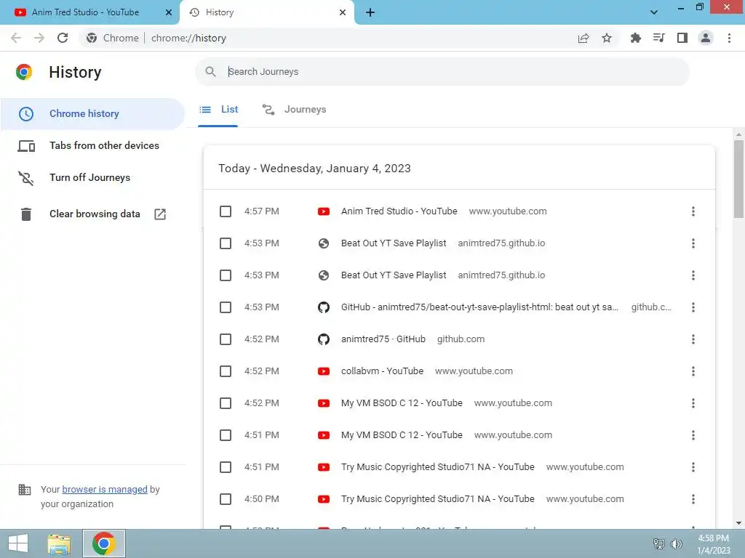The width and height of the screenshot is (745, 558).
Task: Click the Chrome taskbar icon
Action: tap(104, 543)
